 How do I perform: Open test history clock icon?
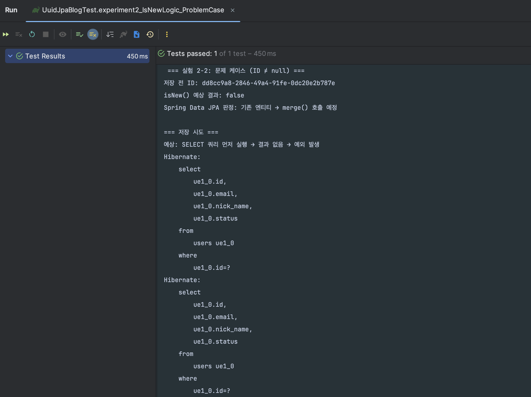point(150,34)
